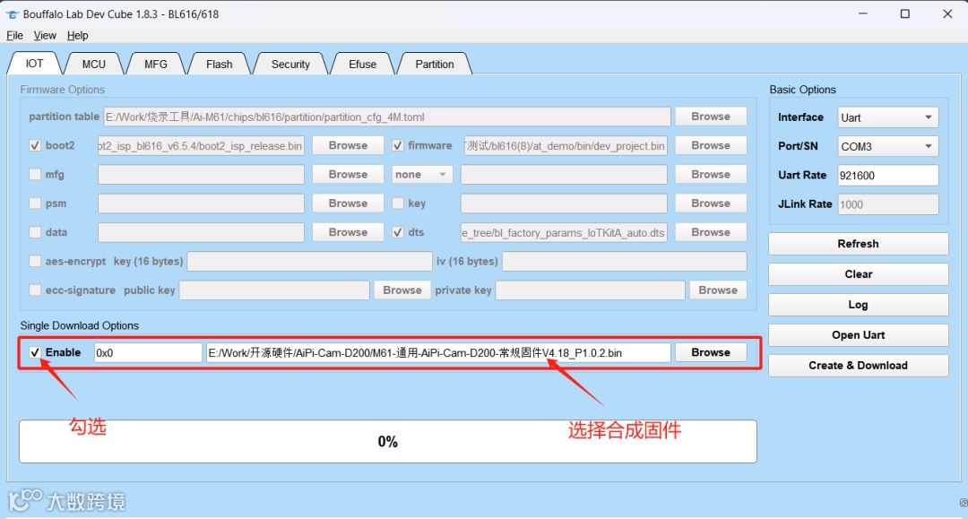968x519 pixels.
Task: Click the 0x0 address input field
Action: click(148, 352)
